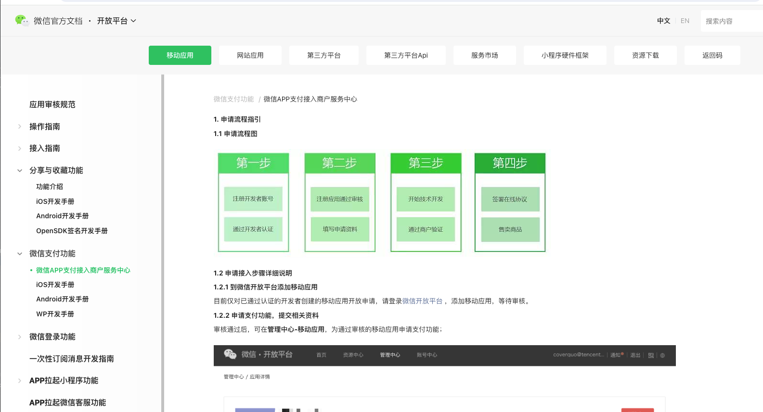Switch to the 第三方平台 tab
This screenshot has height=412, width=763.
pyautogui.click(x=324, y=55)
